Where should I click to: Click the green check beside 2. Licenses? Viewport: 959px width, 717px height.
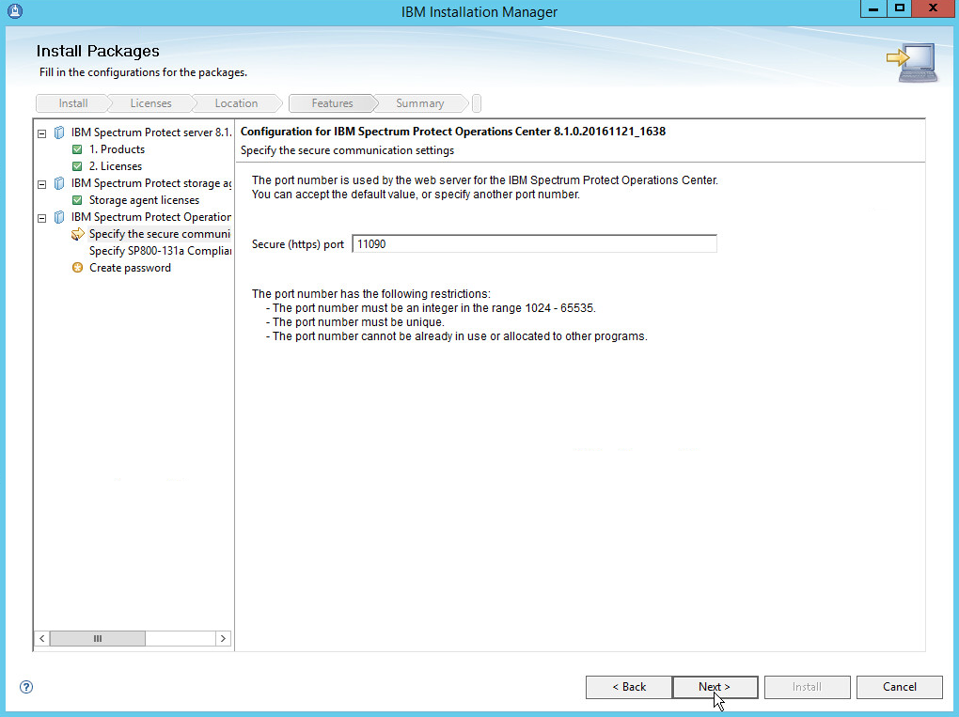[x=77, y=166]
